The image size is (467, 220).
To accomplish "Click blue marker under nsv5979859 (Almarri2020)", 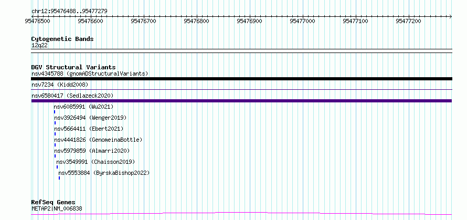I will pos(55,156).
